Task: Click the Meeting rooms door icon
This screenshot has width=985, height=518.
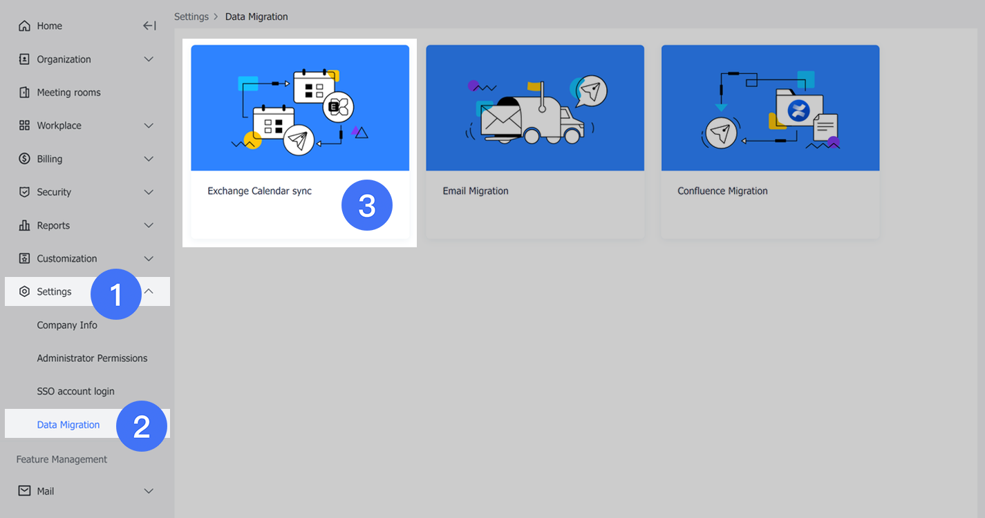Action: coord(24,93)
